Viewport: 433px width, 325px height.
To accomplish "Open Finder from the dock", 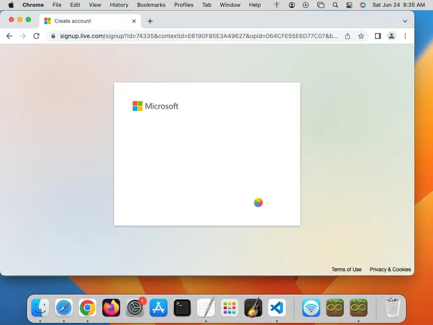I will (40, 308).
